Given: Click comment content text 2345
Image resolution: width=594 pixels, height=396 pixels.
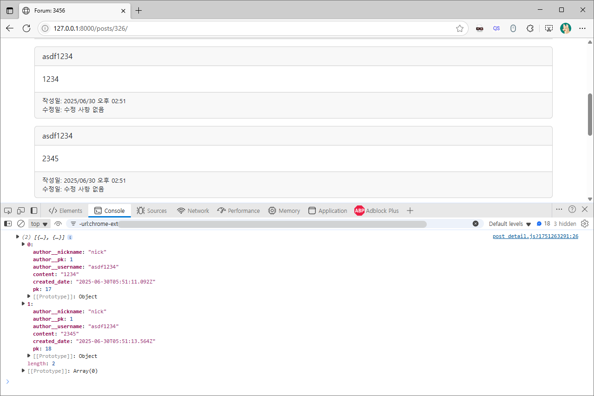Looking at the screenshot, I should (50, 158).
